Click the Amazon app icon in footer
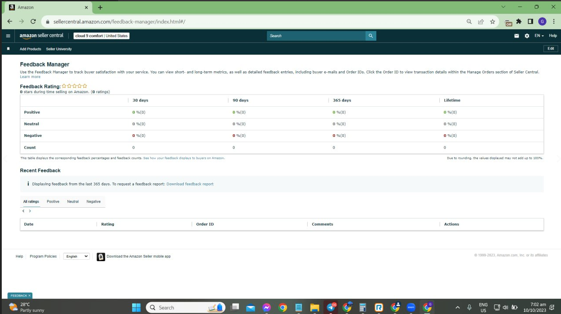The height and width of the screenshot is (314, 561). (101, 257)
